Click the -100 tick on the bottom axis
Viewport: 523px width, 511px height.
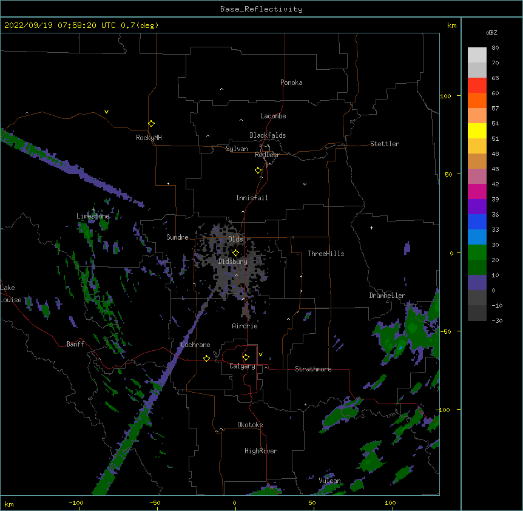(x=76, y=503)
